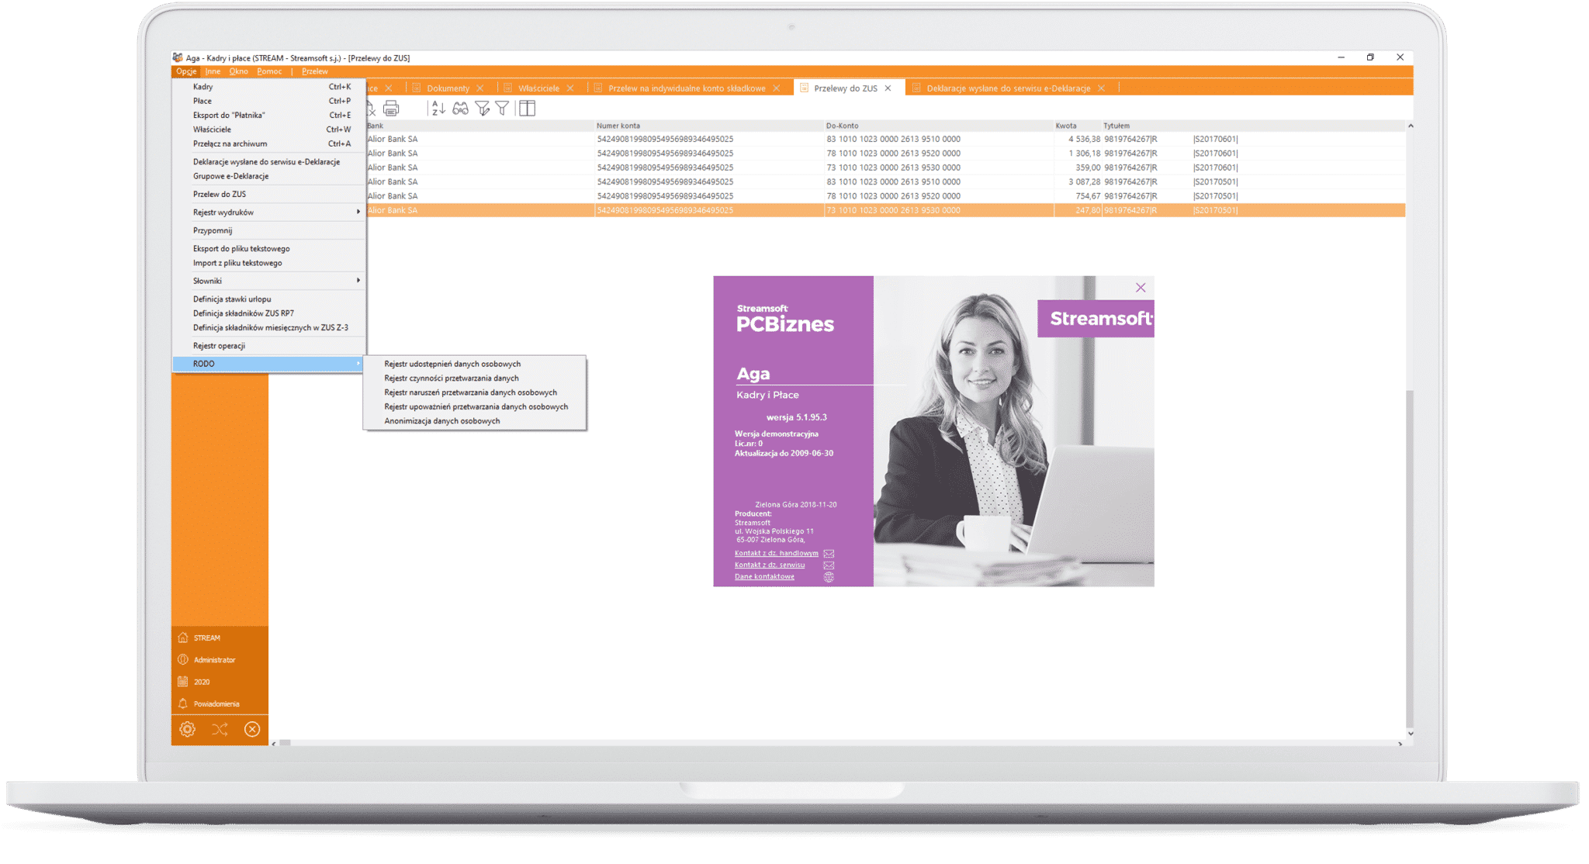Close the Przelewy do ZUS tab
The height and width of the screenshot is (864, 1589).
coord(888,88)
